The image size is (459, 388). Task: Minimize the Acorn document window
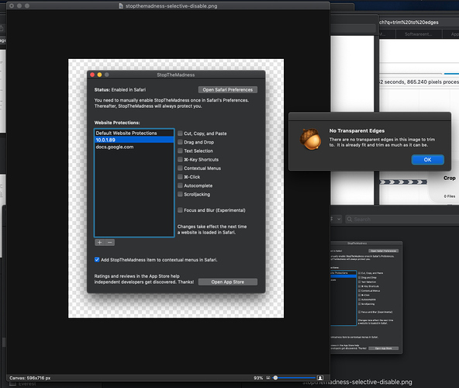click(19, 5)
